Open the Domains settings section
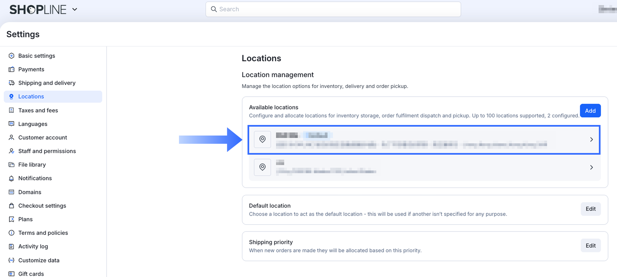The height and width of the screenshot is (277, 617). click(x=30, y=192)
